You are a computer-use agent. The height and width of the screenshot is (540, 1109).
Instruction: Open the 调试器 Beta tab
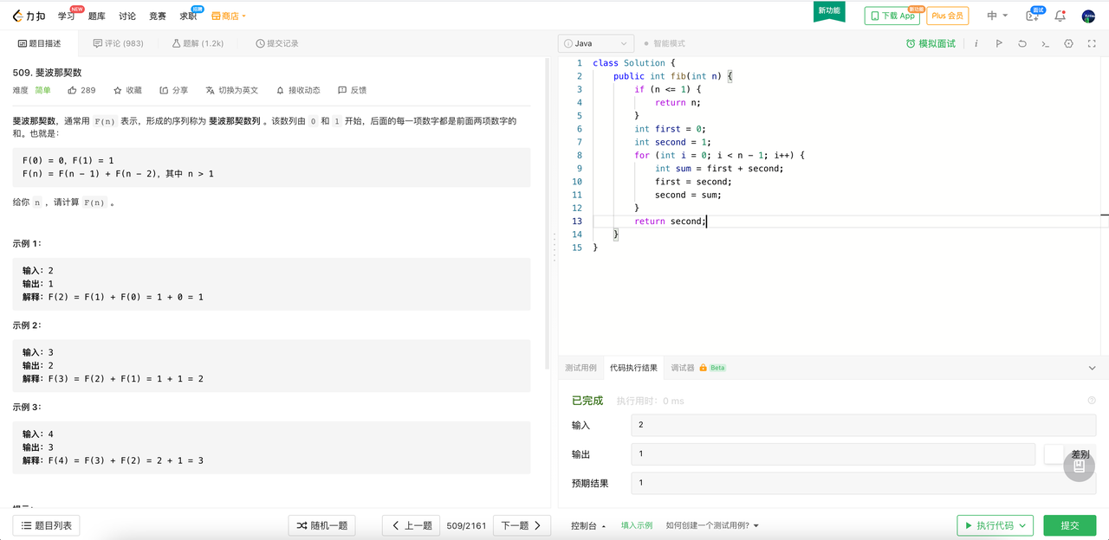pos(697,368)
